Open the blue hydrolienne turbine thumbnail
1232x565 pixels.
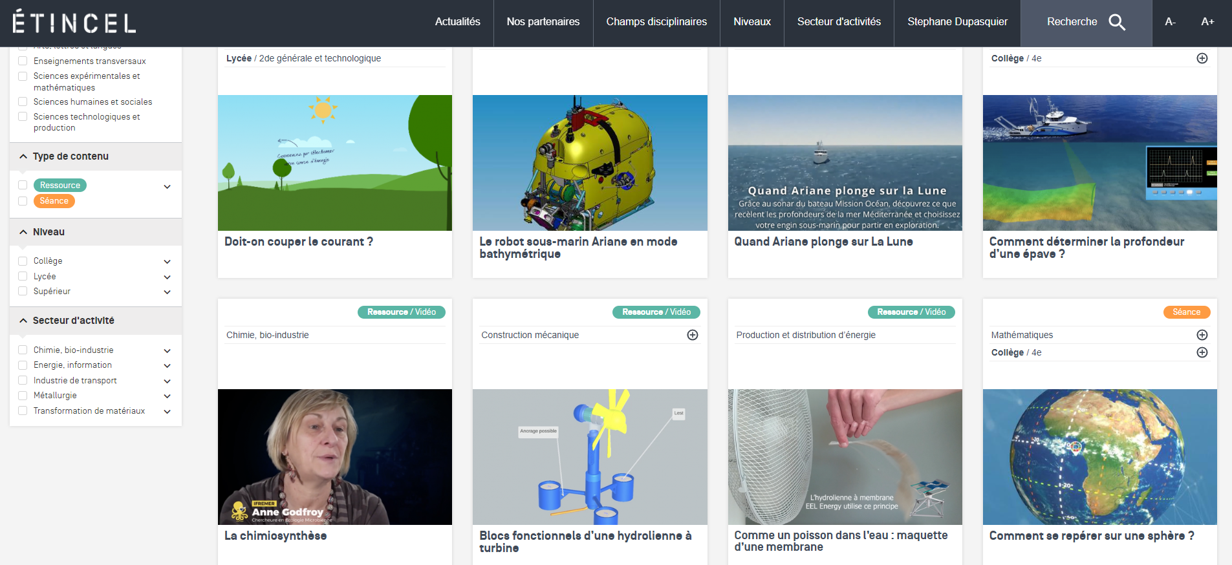point(590,457)
